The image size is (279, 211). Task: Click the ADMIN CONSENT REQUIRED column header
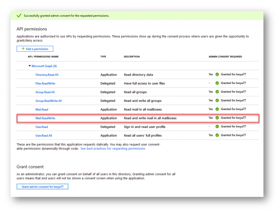[225, 56]
